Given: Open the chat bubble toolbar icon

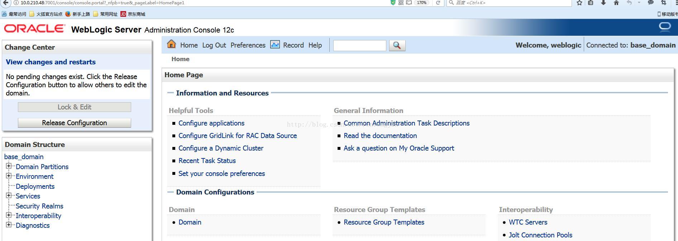Looking at the screenshot, I should [x=651, y=3].
